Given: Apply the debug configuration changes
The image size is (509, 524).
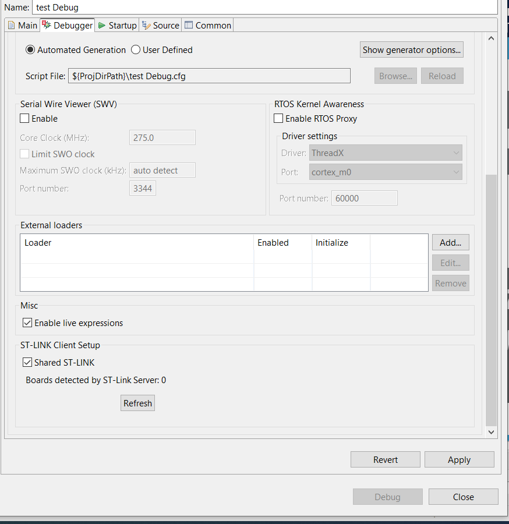Looking at the screenshot, I should [459, 459].
